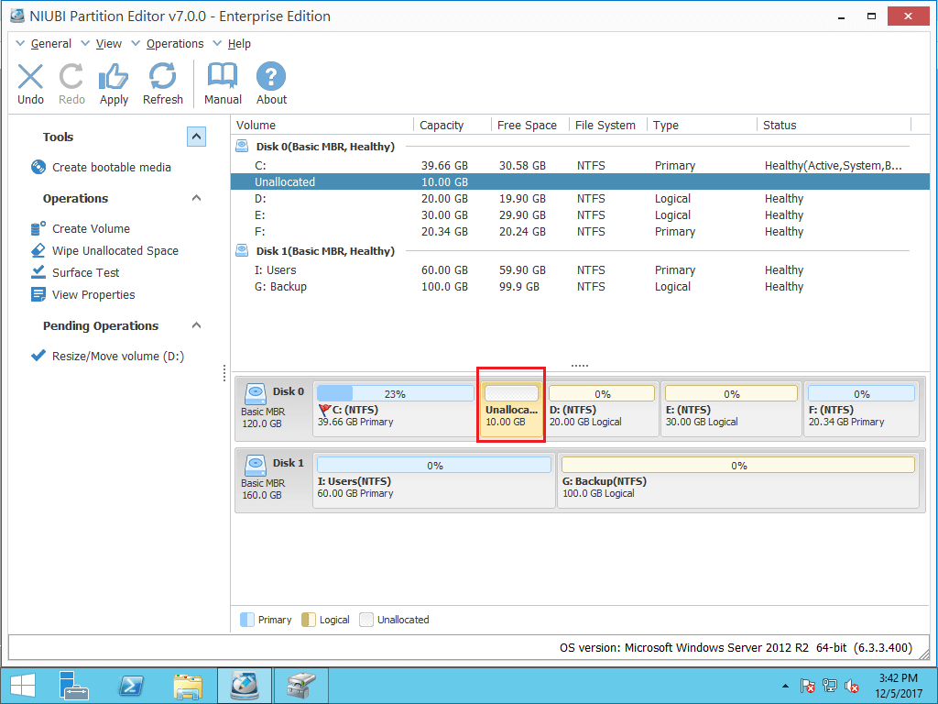Screen dimensions: 938x704
Task: Select F: (NTFS) 20.34 GB Primary block
Action: pos(861,410)
